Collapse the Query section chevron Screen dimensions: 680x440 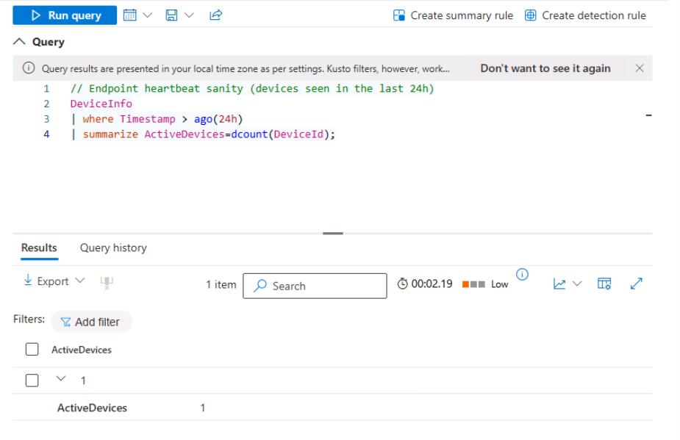(19, 42)
